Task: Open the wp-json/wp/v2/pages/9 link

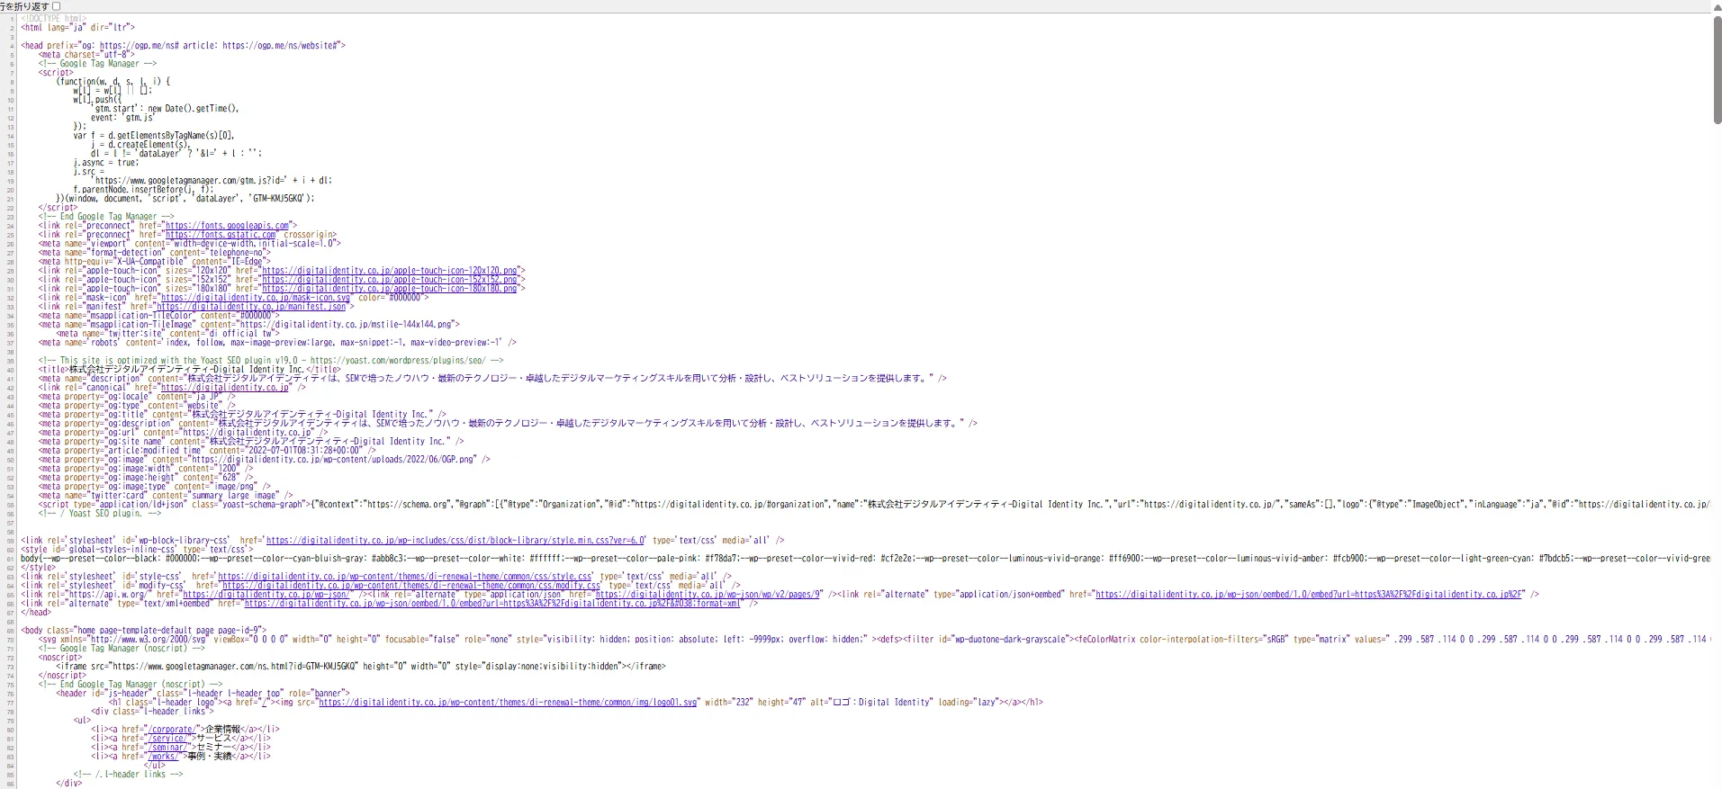Action: 709,595
